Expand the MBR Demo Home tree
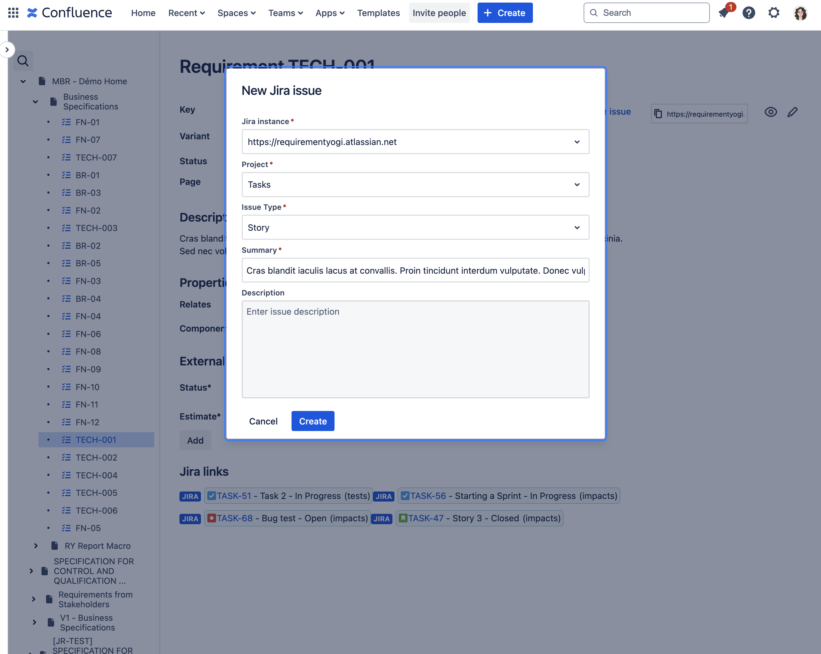 pos(23,81)
